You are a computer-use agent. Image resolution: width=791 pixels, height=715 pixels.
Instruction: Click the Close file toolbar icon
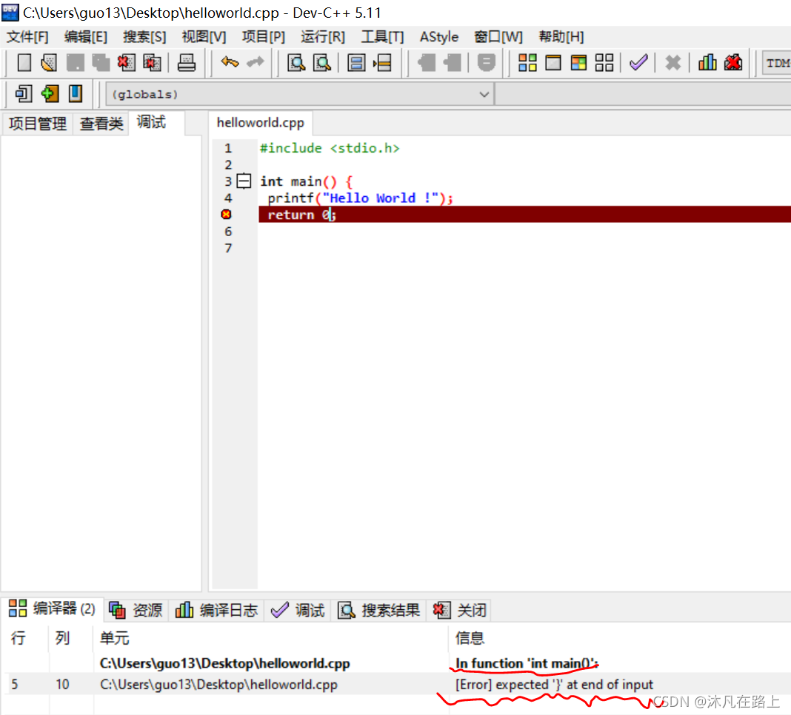tap(126, 62)
